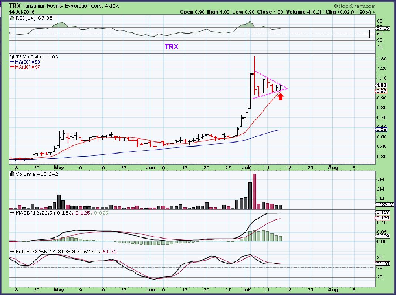Image resolution: width=396 pixels, height=295 pixels.
Task: Click the "Jun" label on the price panel axis
Action: [x=150, y=167]
